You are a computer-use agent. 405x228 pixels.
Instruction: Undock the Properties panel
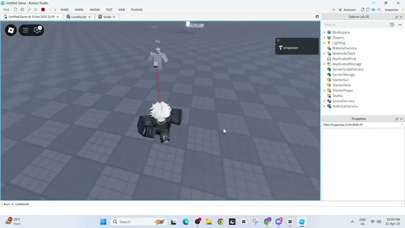point(396,119)
